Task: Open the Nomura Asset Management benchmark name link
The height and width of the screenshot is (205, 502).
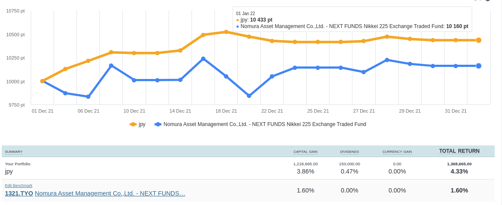Action: (x=110, y=193)
